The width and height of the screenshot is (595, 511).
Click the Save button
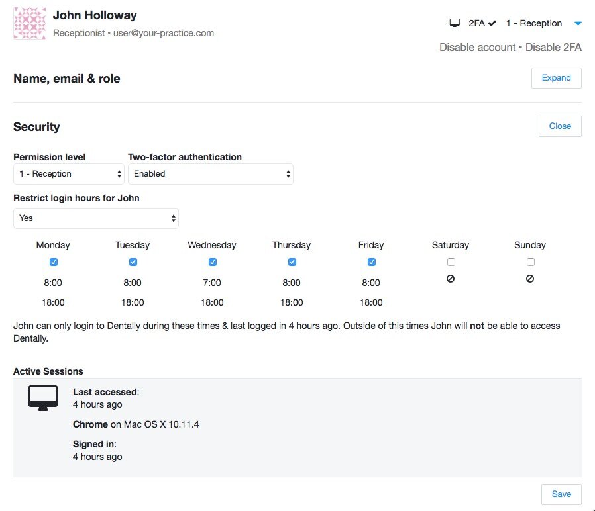561,494
